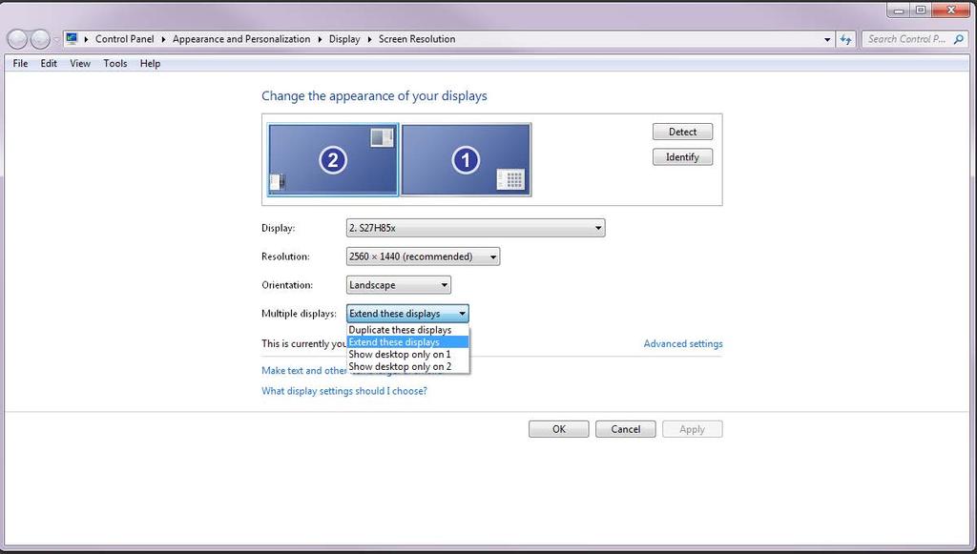Image resolution: width=977 pixels, height=554 pixels.
Task: Open Advanced settings link
Action: tap(683, 343)
